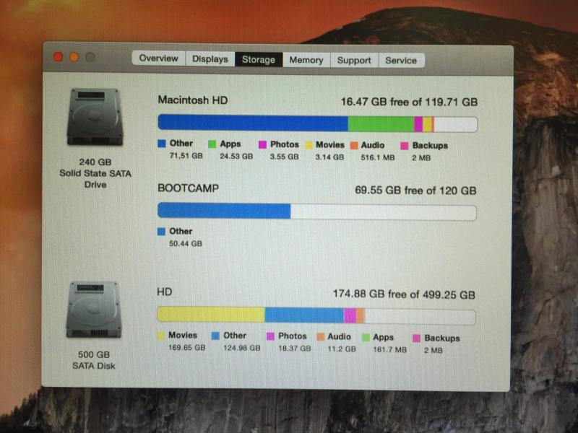Click the 240 GB Solid State drive icon
Image resolution: width=578 pixels, height=433 pixels.
coord(95,117)
